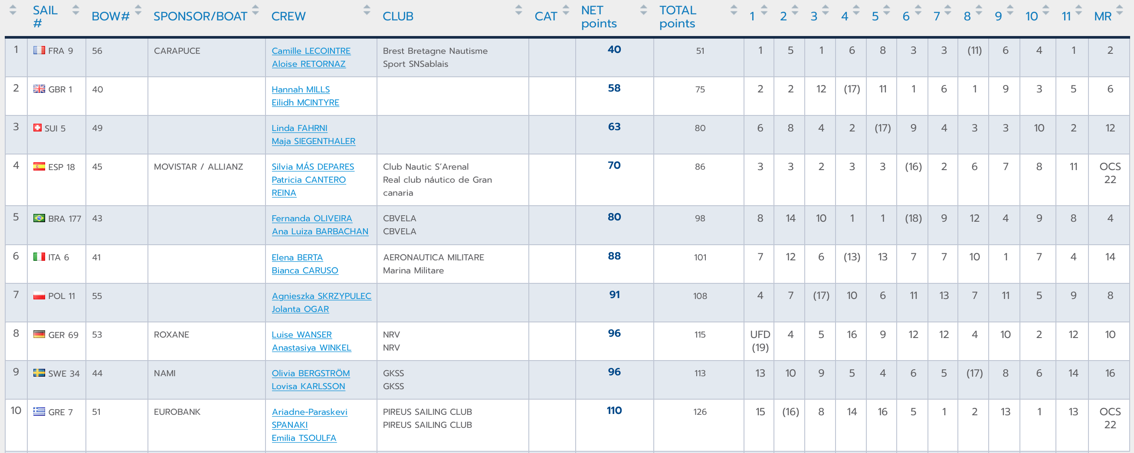Image resolution: width=1134 pixels, height=453 pixels.
Task: Click sort arrows for the CLUB column
Action: (x=518, y=10)
